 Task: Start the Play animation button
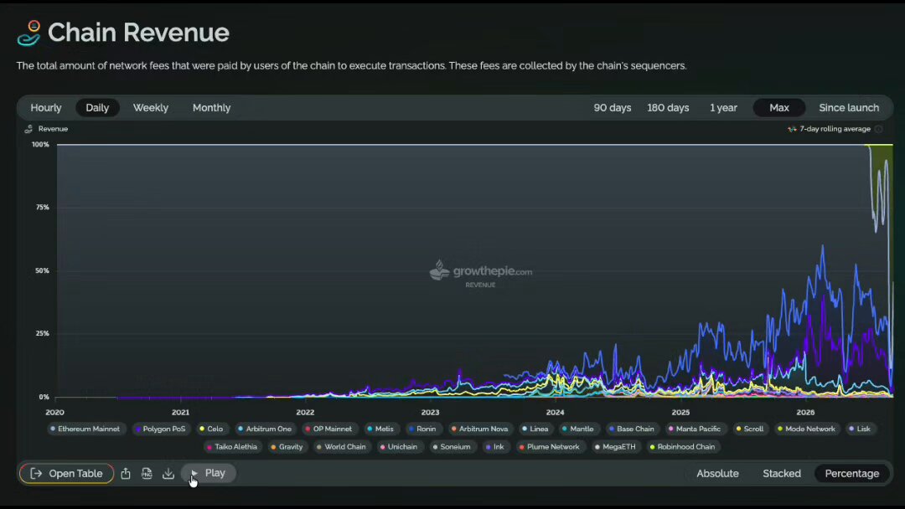pyautogui.click(x=209, y=473)
